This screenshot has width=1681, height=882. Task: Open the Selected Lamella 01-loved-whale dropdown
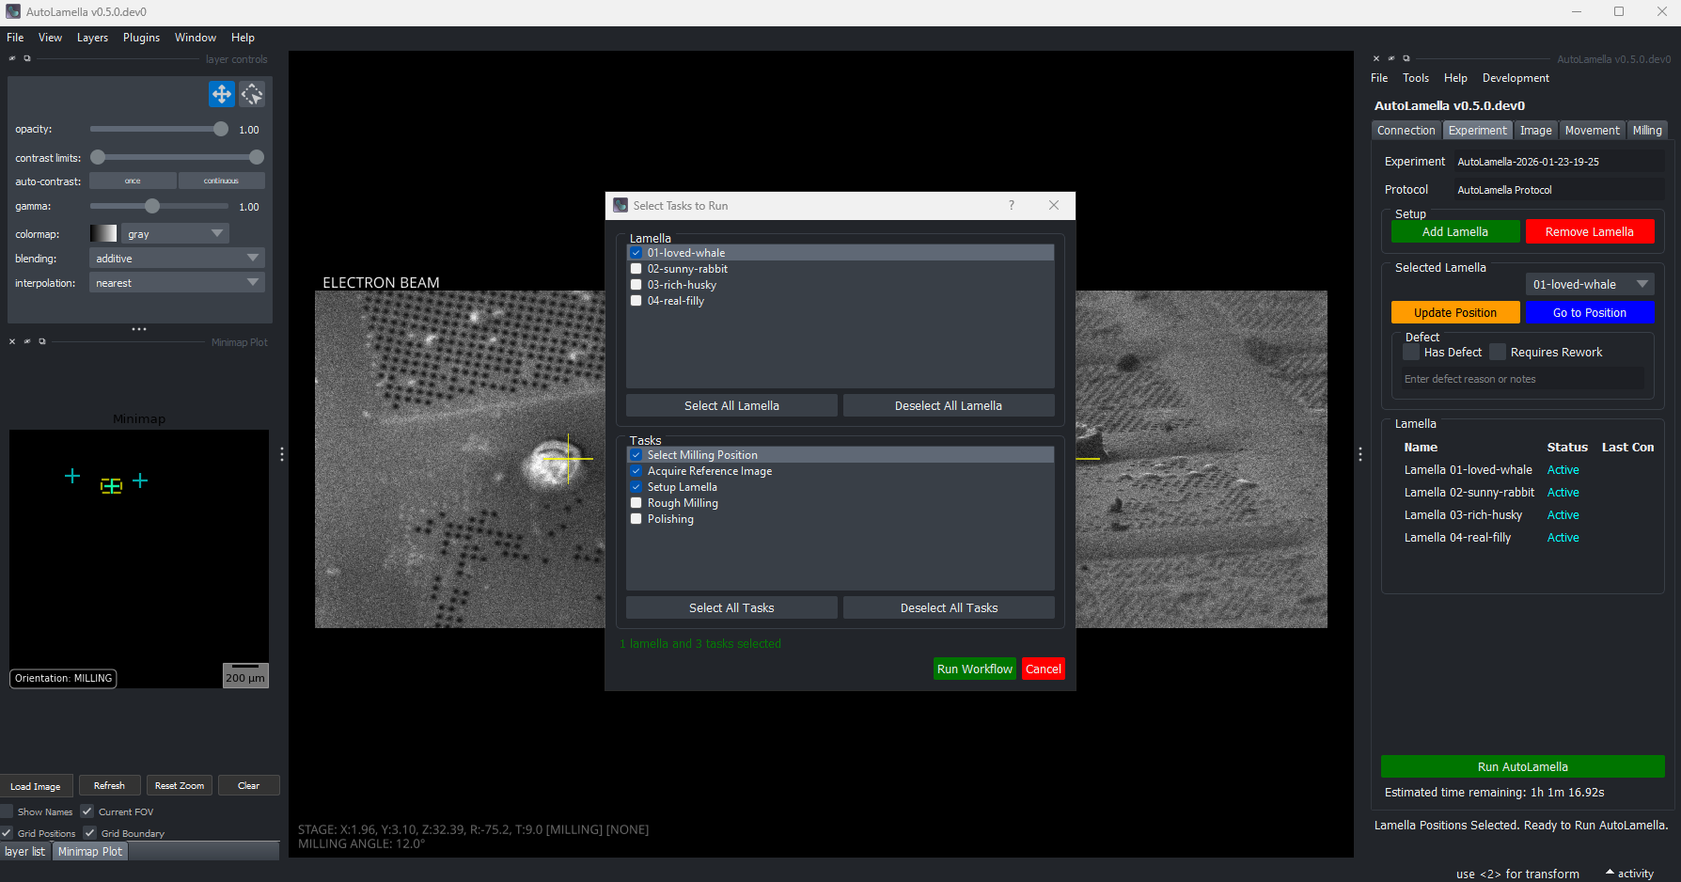tap(1590, 284)
